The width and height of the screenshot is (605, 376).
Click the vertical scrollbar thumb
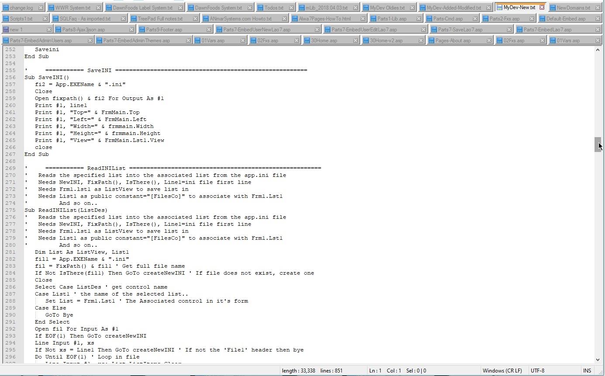click(598, 145)
